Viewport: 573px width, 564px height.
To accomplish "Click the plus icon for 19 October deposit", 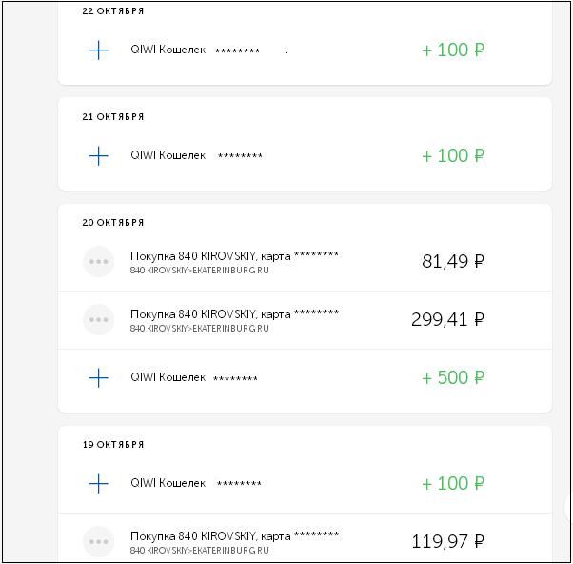I will [98, 483].
